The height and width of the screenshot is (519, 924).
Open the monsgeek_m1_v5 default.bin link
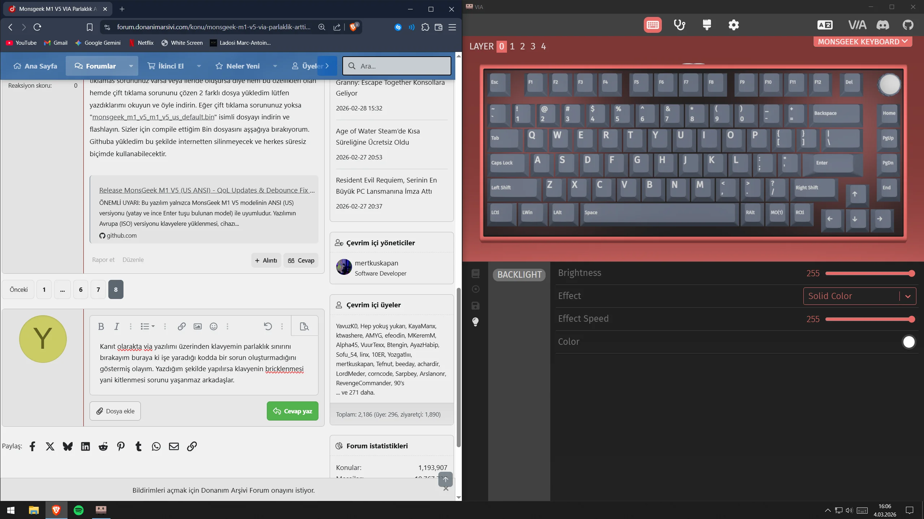(153, 117)
